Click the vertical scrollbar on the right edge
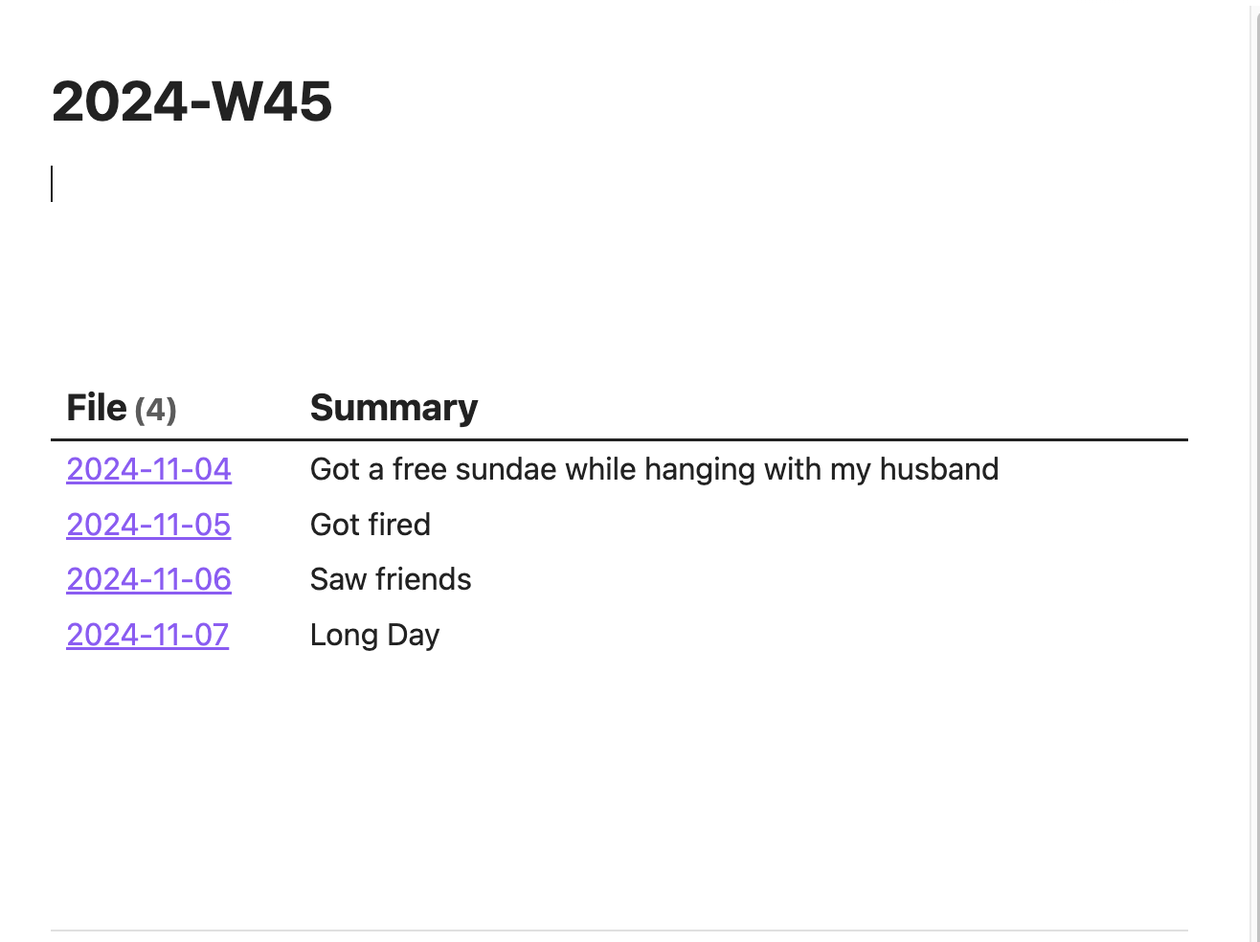The width and height of the screenshot is (1260, 942). coord(1255,383)
